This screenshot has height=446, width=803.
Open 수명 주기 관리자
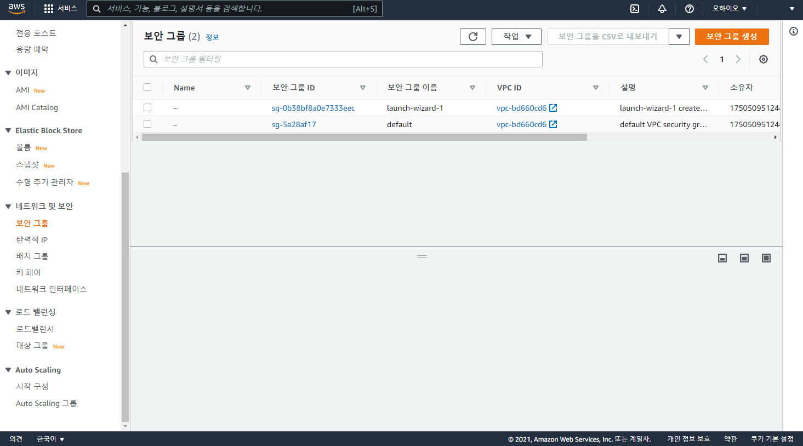click(x=44, y=182)
